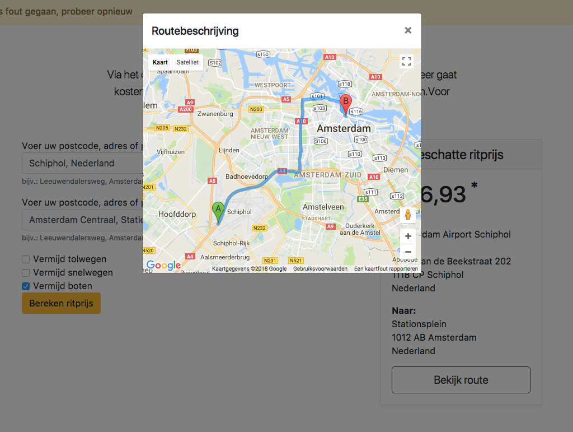Click the WESTPOORT label on map

273,85
